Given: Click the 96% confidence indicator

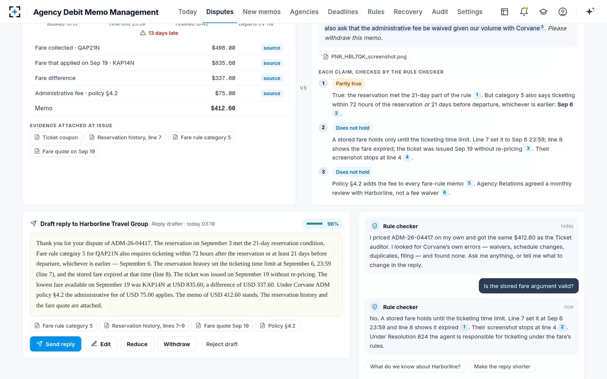Looking at the screenshot, I should [322, 224].
